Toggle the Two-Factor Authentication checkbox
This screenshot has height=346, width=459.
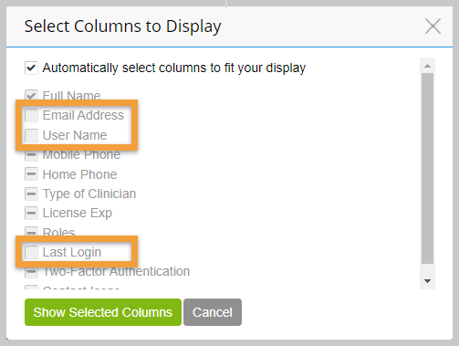point(31,272)
